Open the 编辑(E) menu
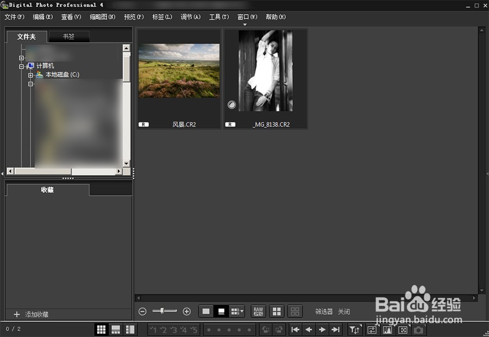Image resolution: width=489 pixels, height=337 pixels. pyautogui.click(x=43, y=17)
